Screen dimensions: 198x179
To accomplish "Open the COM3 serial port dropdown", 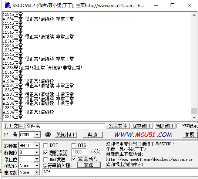I will pos(37,135).
